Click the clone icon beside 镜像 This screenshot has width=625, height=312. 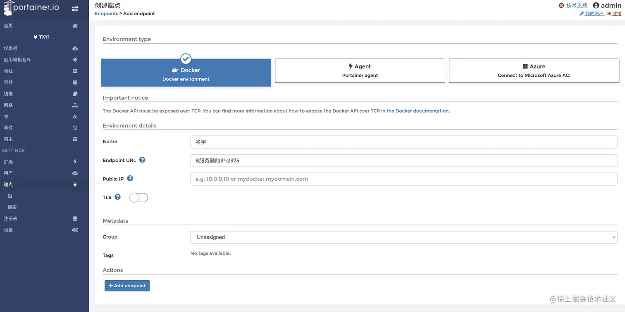coord(75,94)
